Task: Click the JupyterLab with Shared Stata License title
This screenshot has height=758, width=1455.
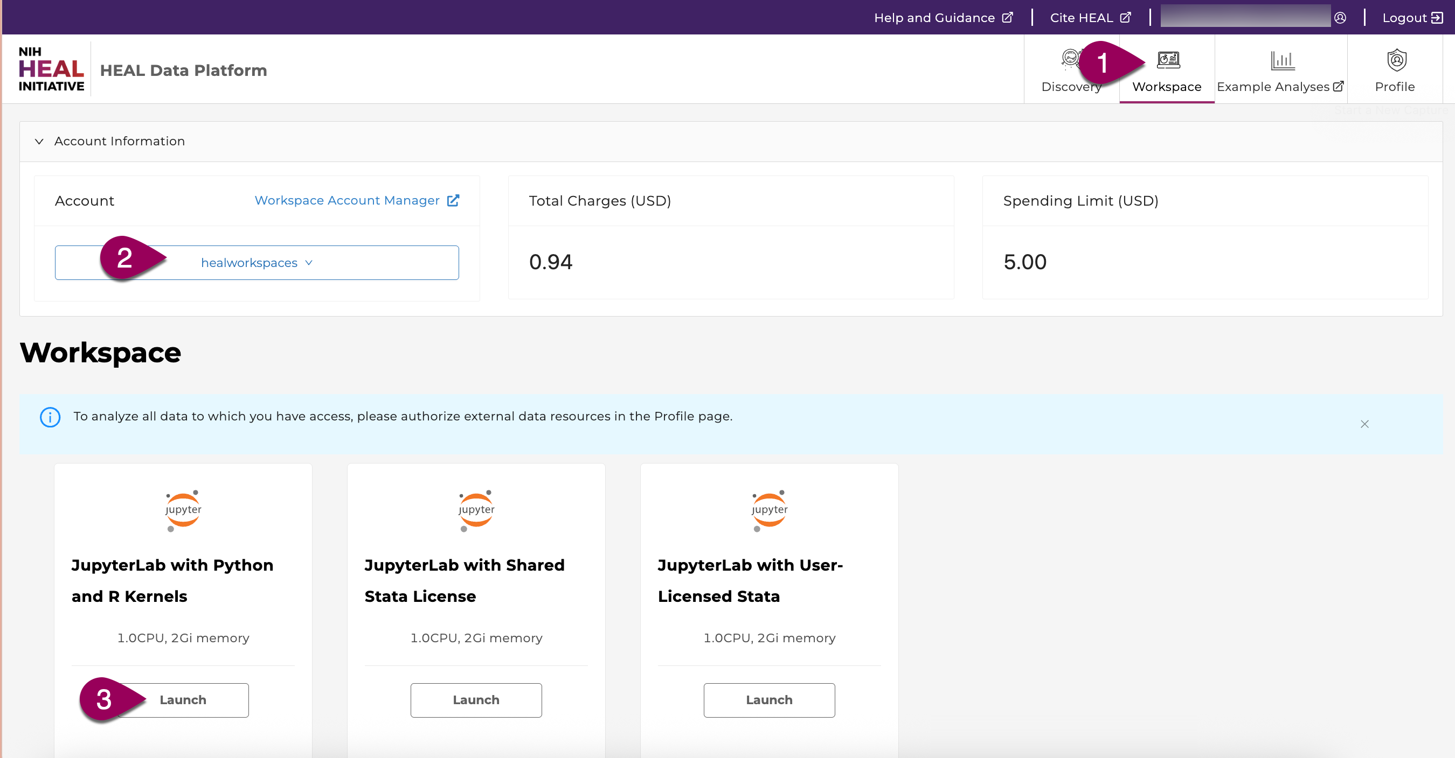Action: tap(465, 581)
